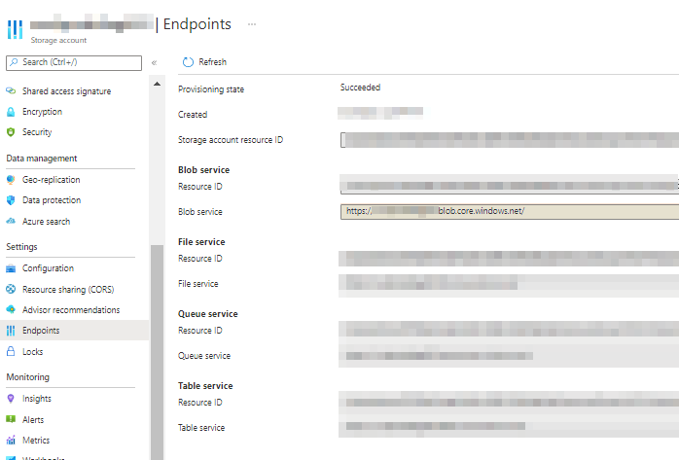This screenshot has height=460, width=679.
Task: Click the Monitoring section heading
Action: coord(27,377)
